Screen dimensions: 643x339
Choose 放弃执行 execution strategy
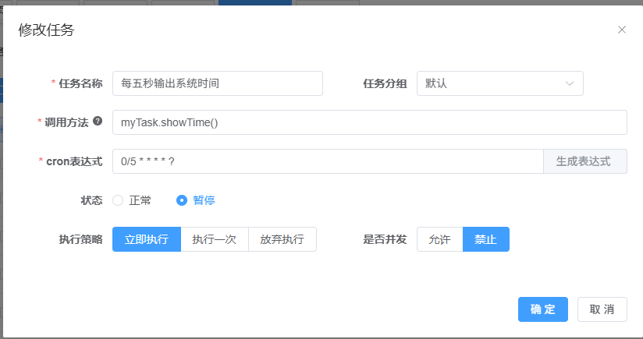pos(282,239)
